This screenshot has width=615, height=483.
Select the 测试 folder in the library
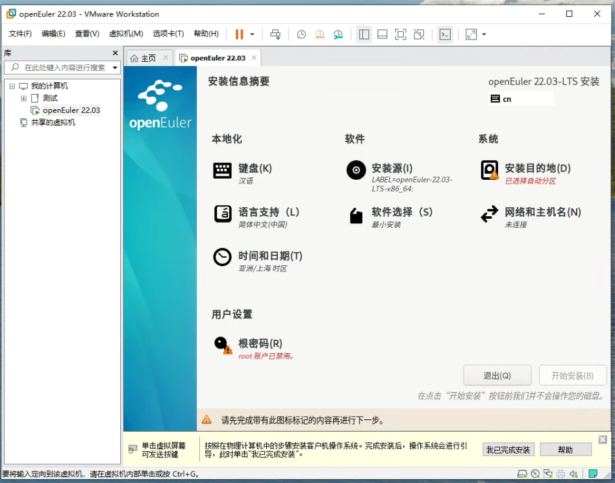pos(50,98)
